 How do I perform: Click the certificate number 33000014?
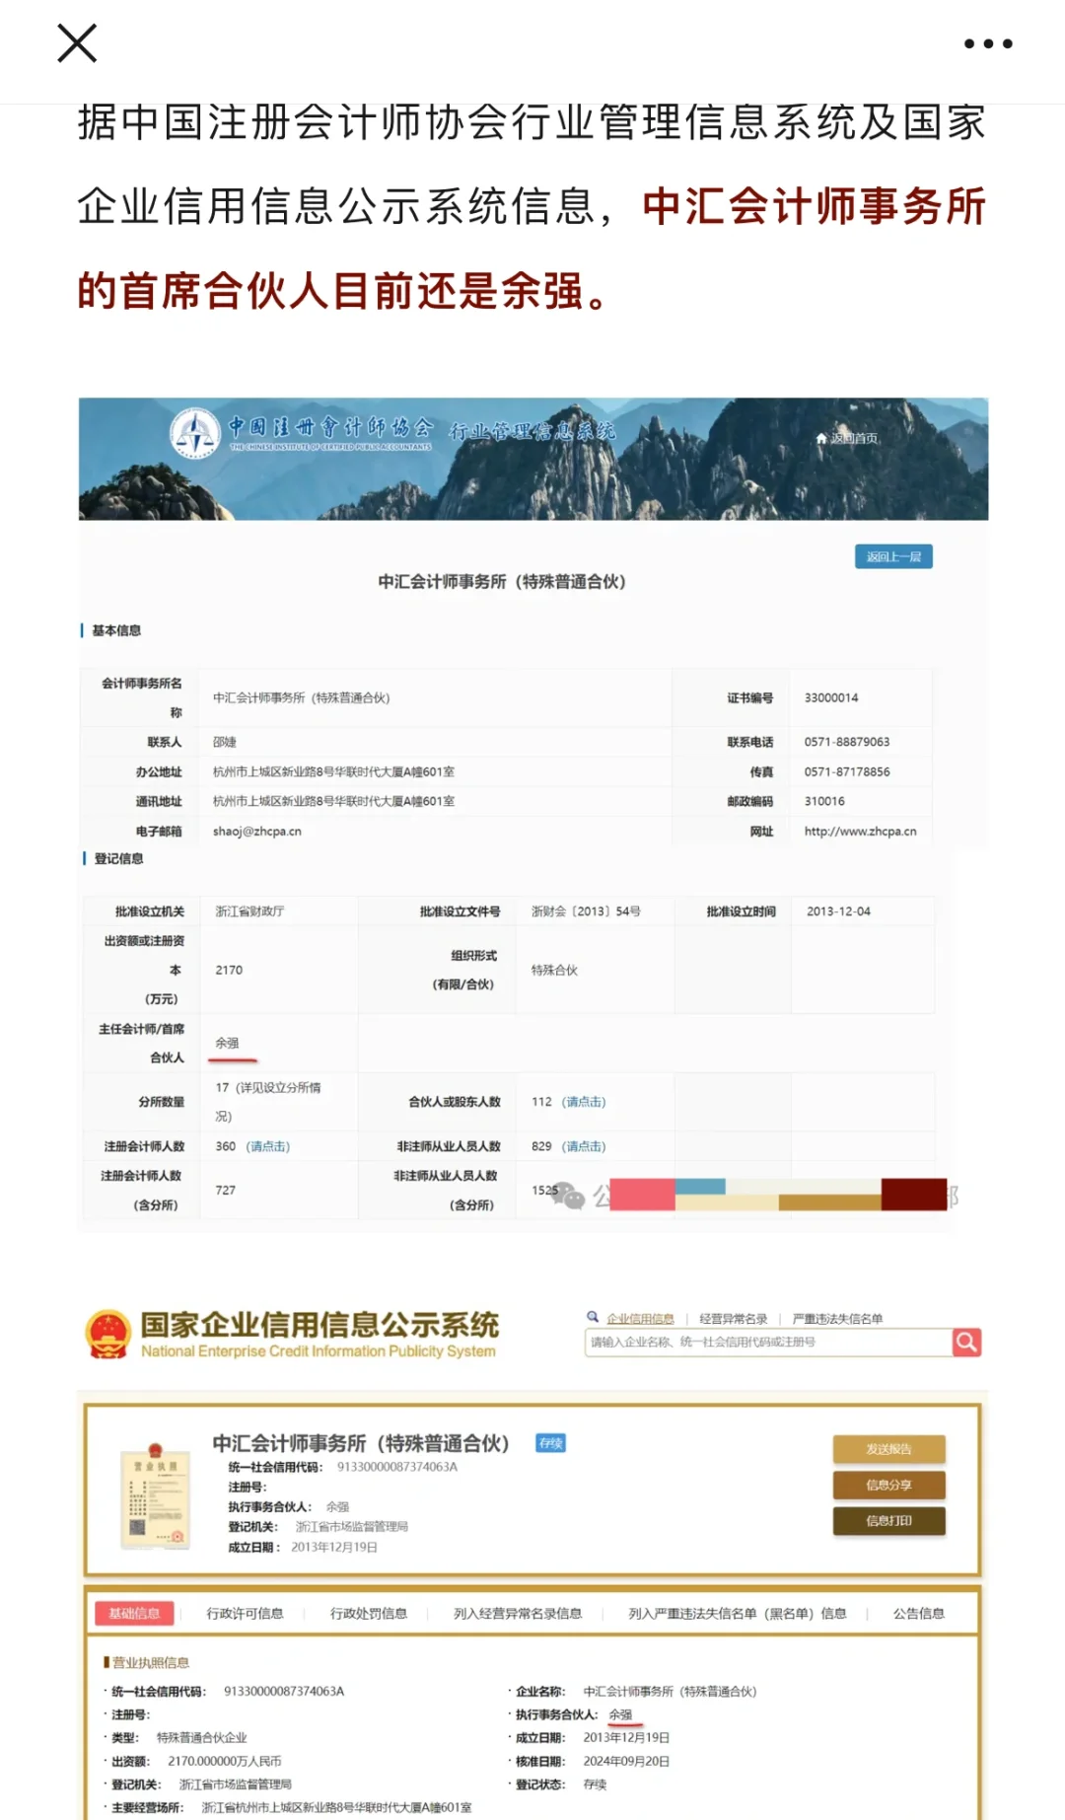831,697
